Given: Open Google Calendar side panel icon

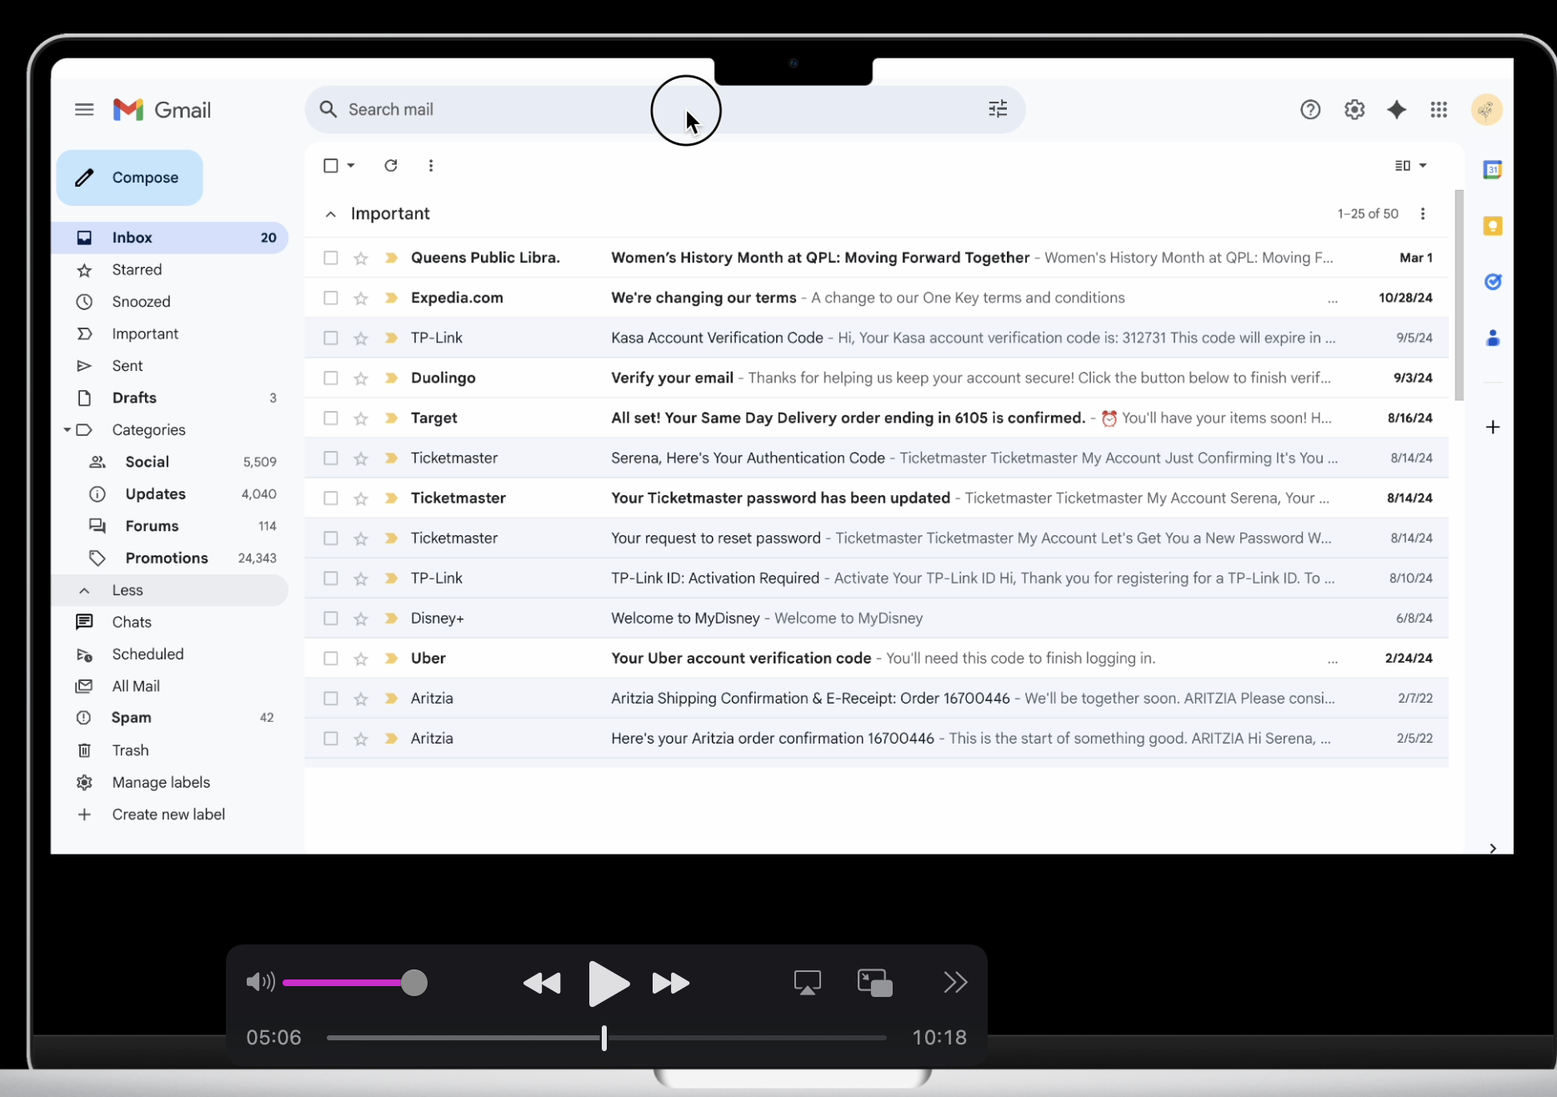Looking at the screenshot, I should pos(1493,170).
